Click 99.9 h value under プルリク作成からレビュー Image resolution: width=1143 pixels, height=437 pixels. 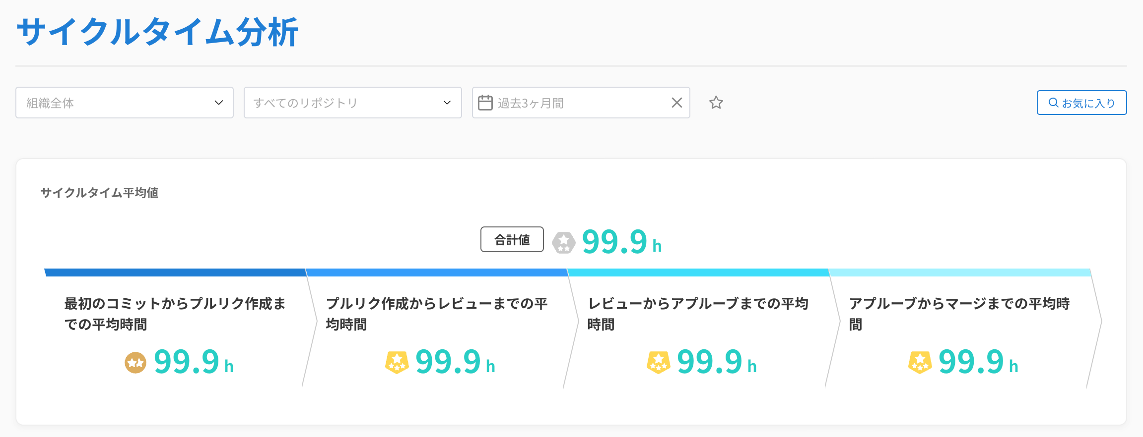(x=455, y=362)
